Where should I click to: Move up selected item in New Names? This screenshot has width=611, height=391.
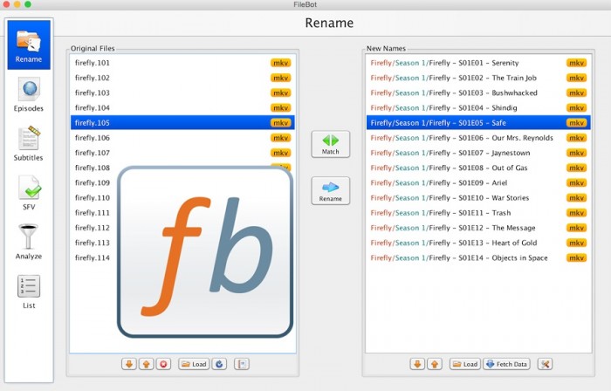(435, 364)
